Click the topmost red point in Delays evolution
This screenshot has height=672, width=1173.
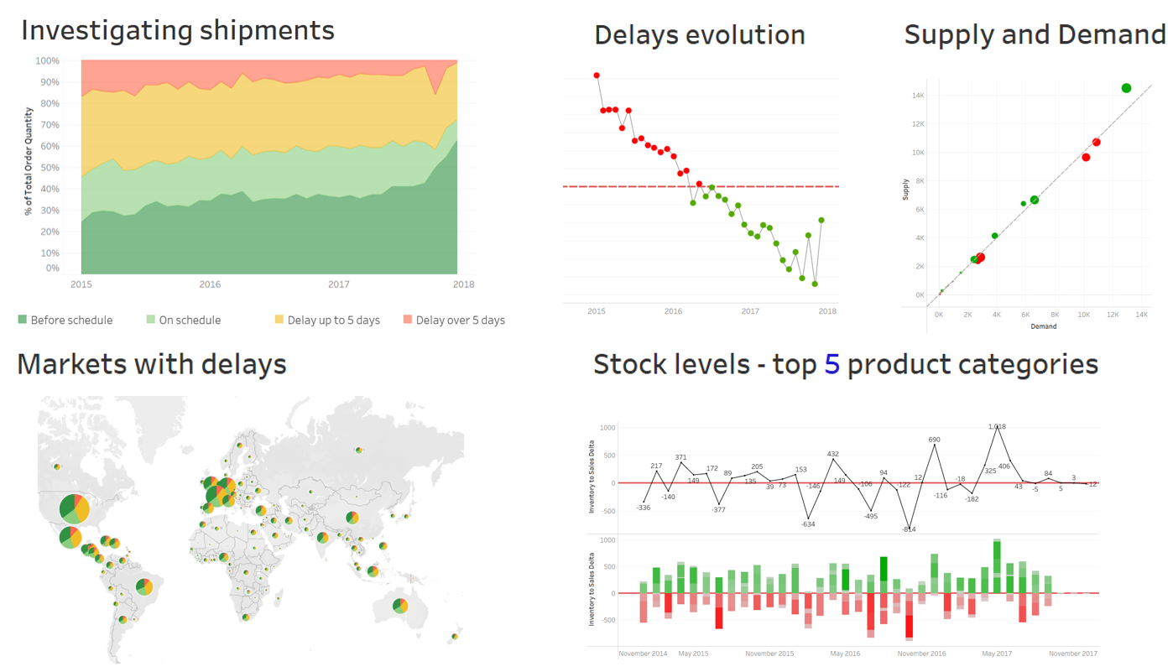pyautogui.click(x=597, y=76)
